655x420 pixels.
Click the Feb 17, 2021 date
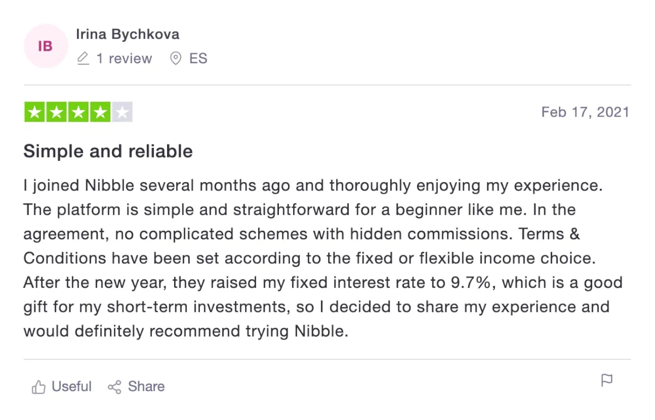click(x=585, y=112)
